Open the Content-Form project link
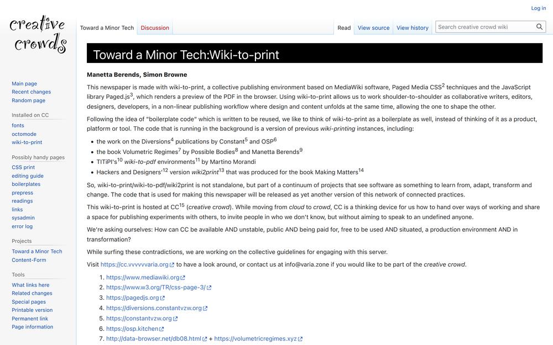This screenshot has height=345, width=553. tap(29, 260)
